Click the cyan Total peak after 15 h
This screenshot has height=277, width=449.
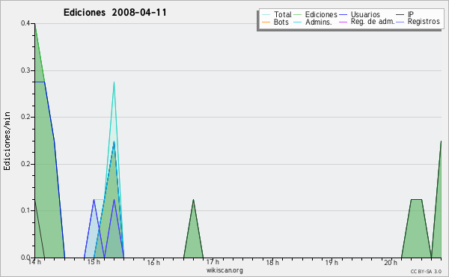[114, 82]
